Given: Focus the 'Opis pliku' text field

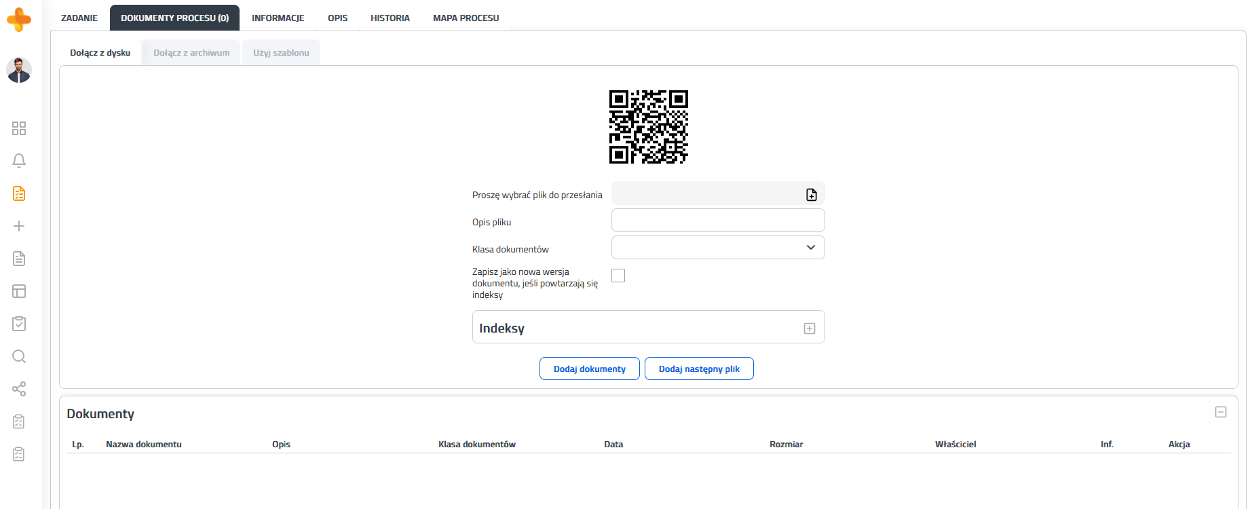Looking at the screenshot, I should click(718, 220).
